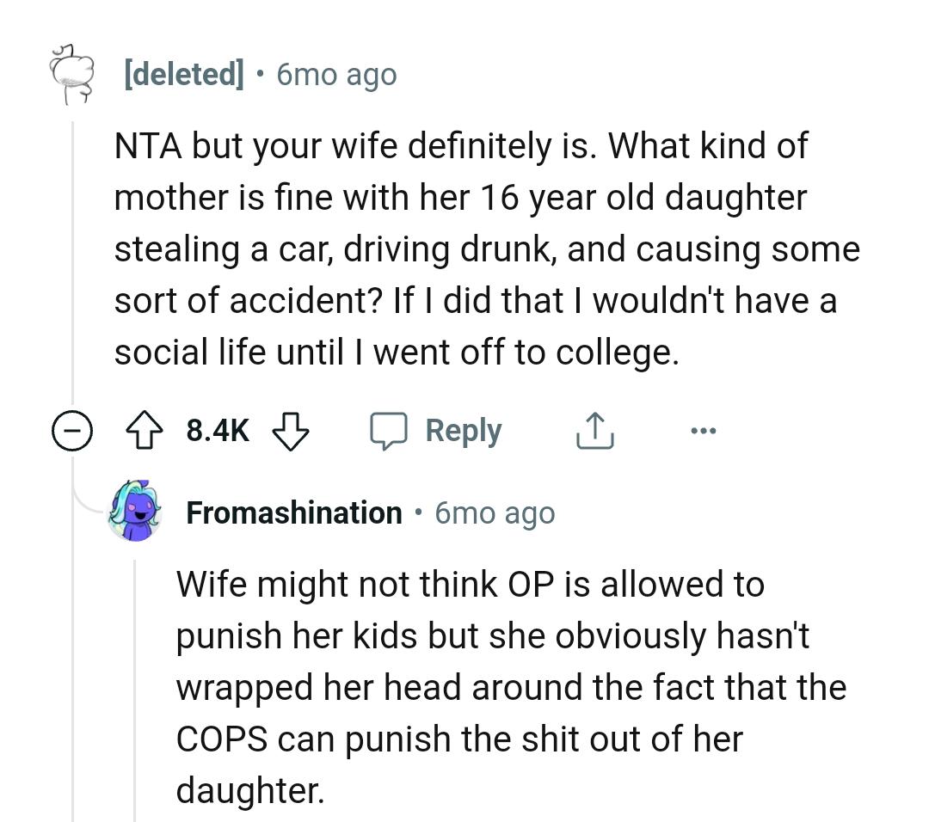The width and height of the screenshot is (929, 822).
Task: Select Fromashination's purple avatar
Action: [x=135, y=512]
